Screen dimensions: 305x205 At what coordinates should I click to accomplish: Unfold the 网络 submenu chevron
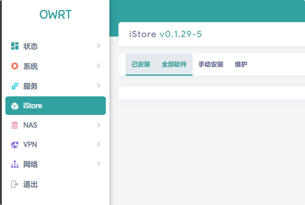[x=99, y=164]
